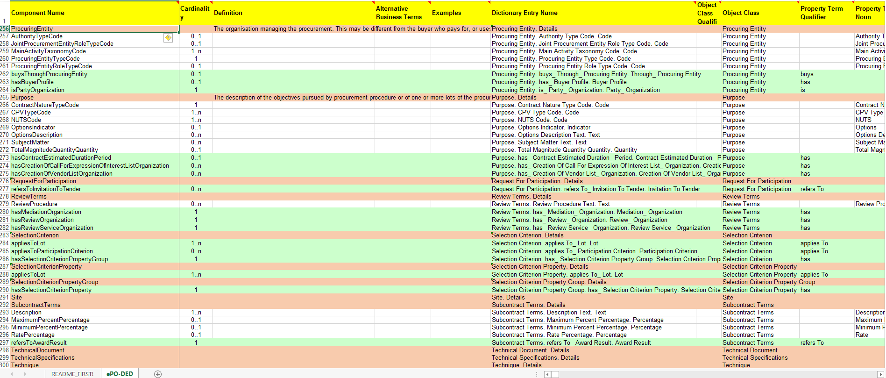This screenshot has width=886, height=378.
Task: Click the Site component cell
Action: 94,298
